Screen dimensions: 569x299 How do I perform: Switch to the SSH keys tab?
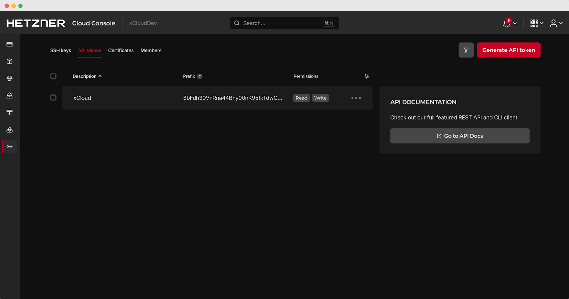coord(60,50)
